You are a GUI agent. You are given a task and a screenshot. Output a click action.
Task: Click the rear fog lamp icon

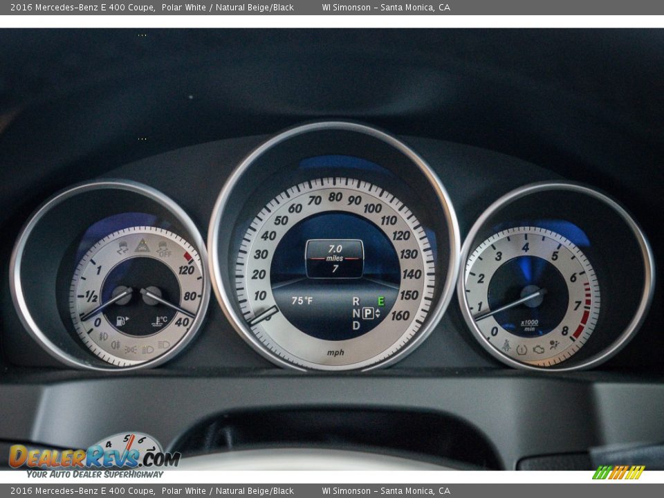pyautogui.click(x=116, y=345)
